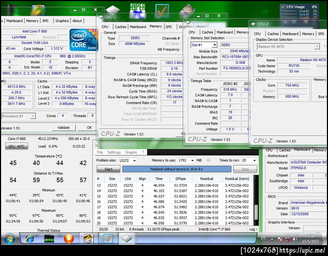Click the LinX Stop button
This screenshot has width=328, height=256.
(x=245, y=169)
